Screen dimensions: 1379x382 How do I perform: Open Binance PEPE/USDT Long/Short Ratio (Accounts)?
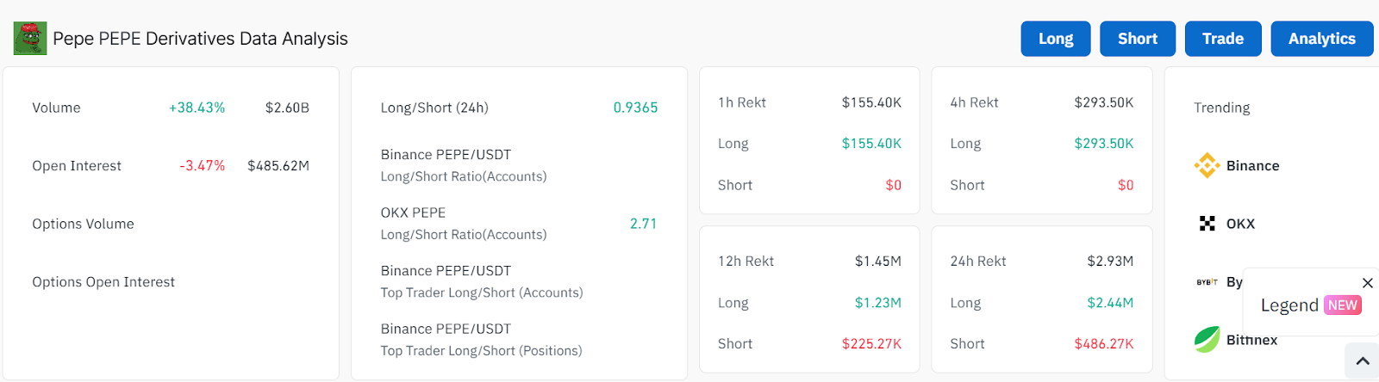coord(519,165)
